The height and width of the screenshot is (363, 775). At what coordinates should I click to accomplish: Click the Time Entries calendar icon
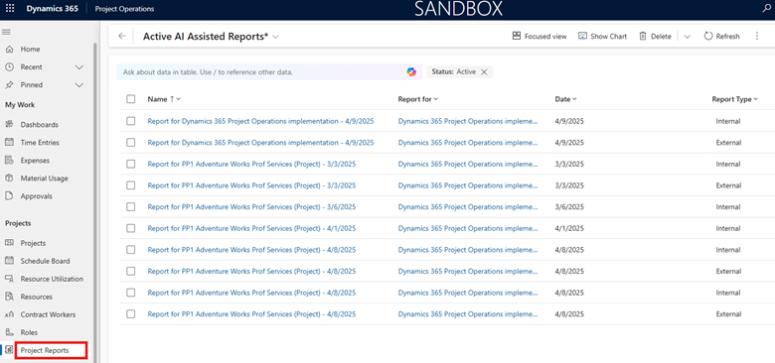(9, 143)
